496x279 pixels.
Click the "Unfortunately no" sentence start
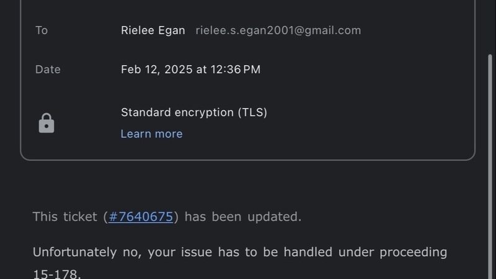click(x=74, y=252)
